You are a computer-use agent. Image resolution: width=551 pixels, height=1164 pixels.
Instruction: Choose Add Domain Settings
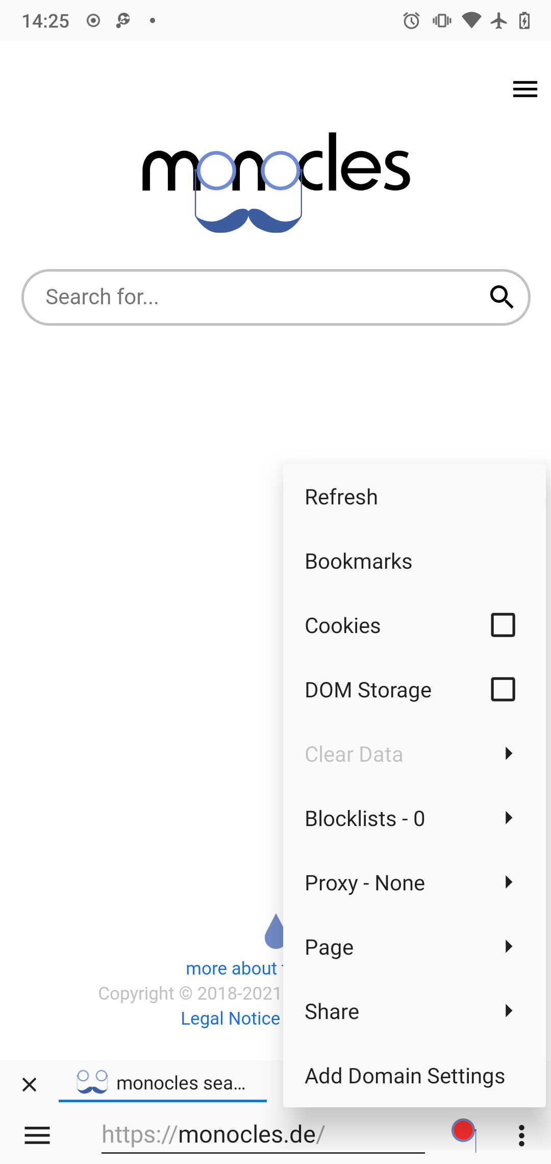(405, 1076)
